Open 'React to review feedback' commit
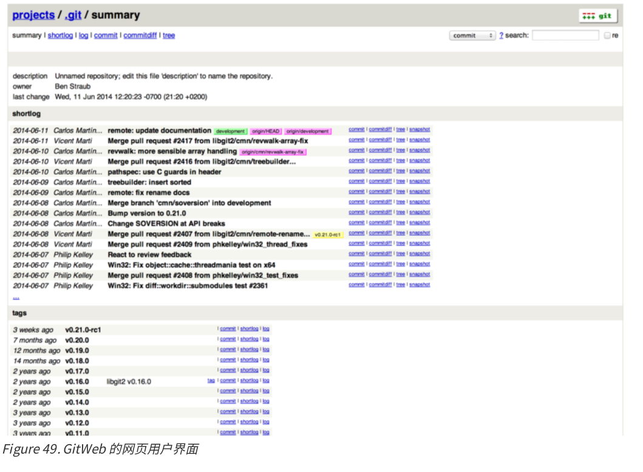643x472 pixels. pyautogui.click(x=150, y=255)
